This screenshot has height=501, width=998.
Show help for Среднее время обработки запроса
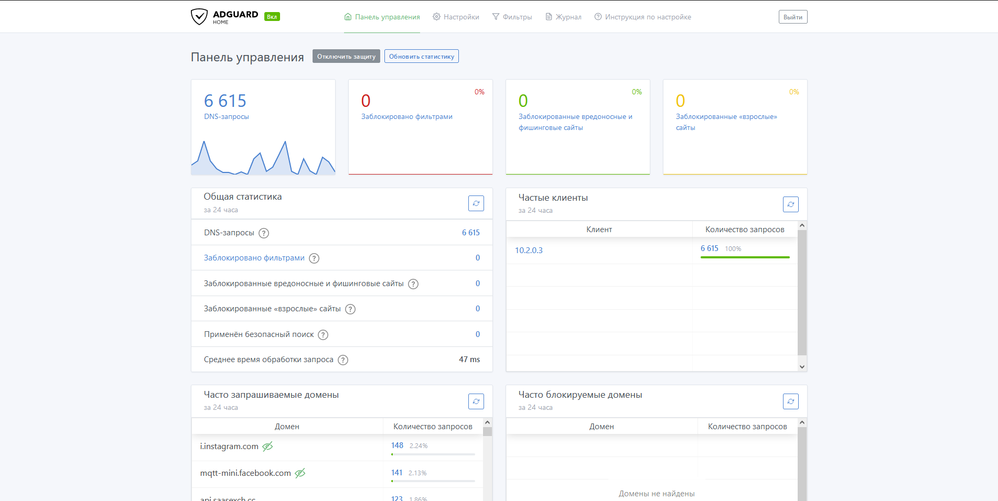[x=343, y=360]
